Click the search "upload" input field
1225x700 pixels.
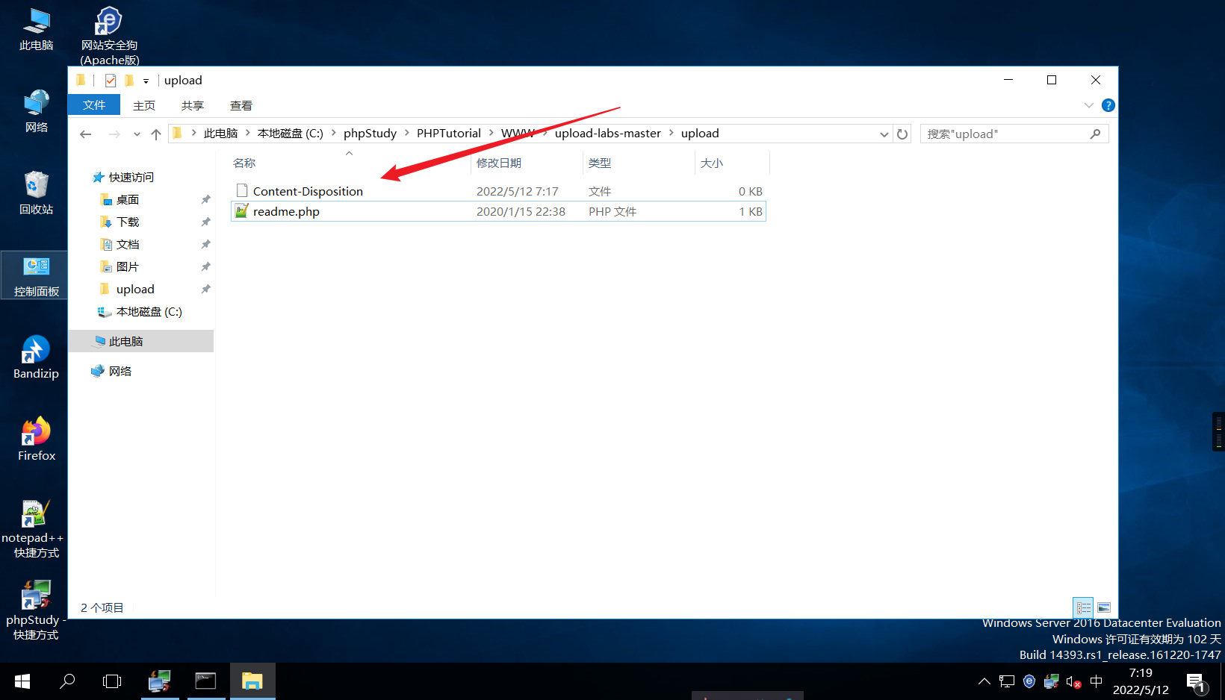[1005, 134]
